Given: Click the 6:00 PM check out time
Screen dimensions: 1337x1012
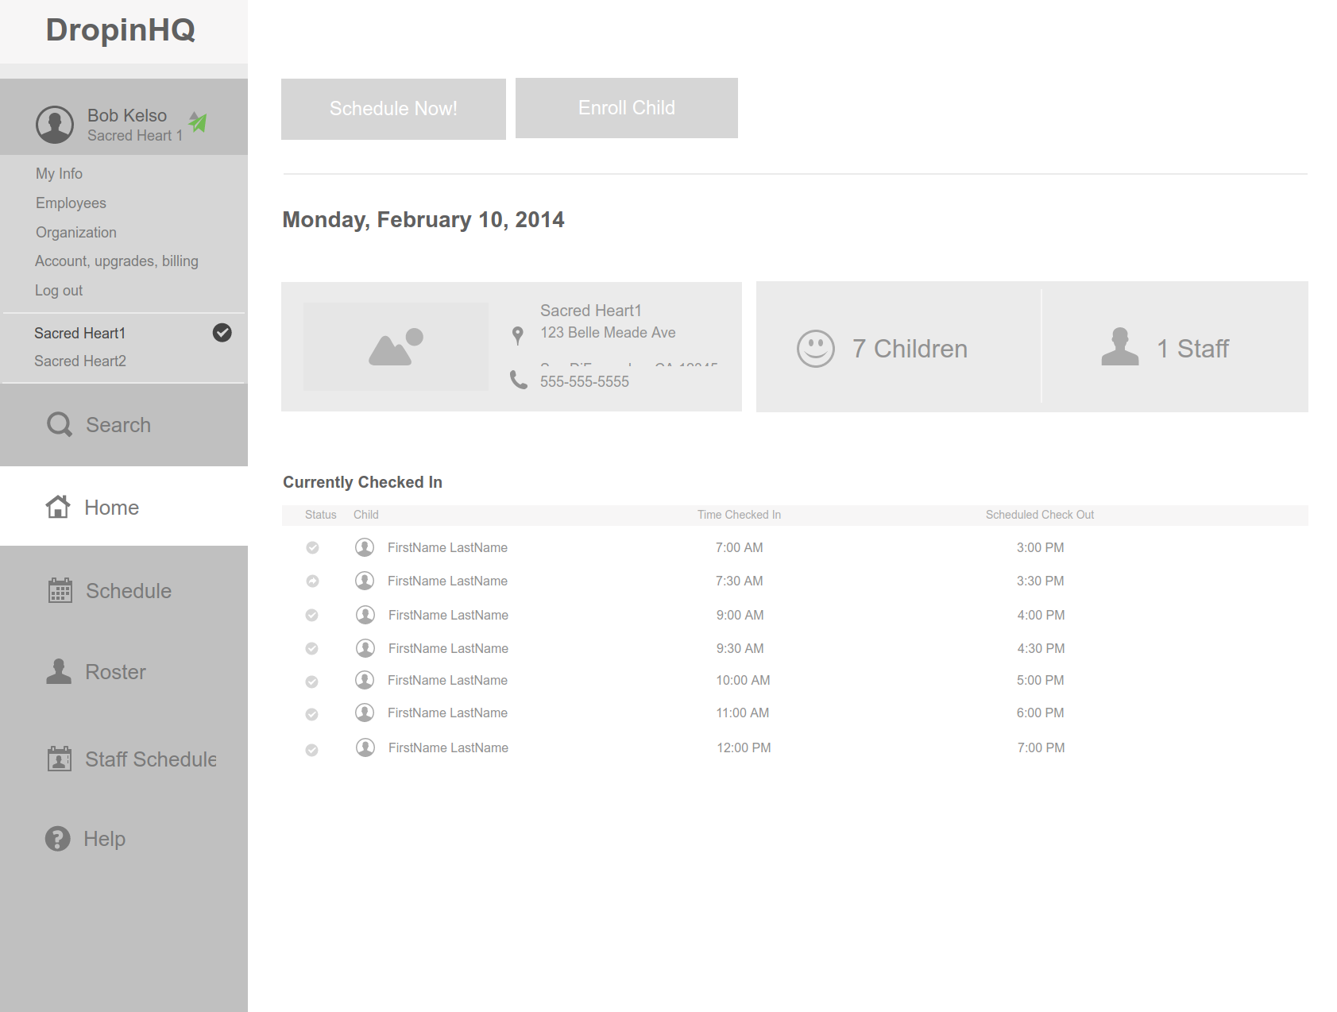Looking at the screenshot, I should coord(1041,713).
